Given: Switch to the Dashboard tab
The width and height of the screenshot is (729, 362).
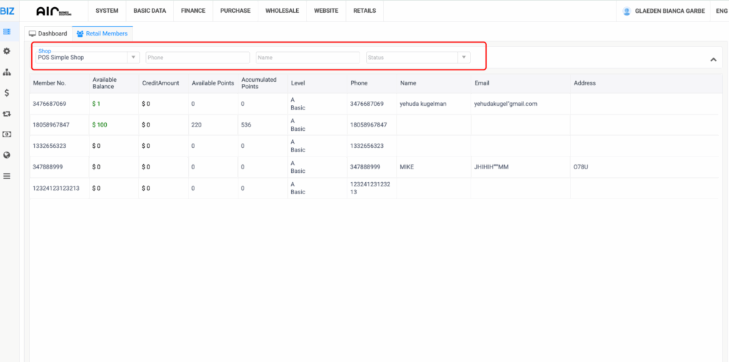Looking at the screenshot, I should click(48, 33).
